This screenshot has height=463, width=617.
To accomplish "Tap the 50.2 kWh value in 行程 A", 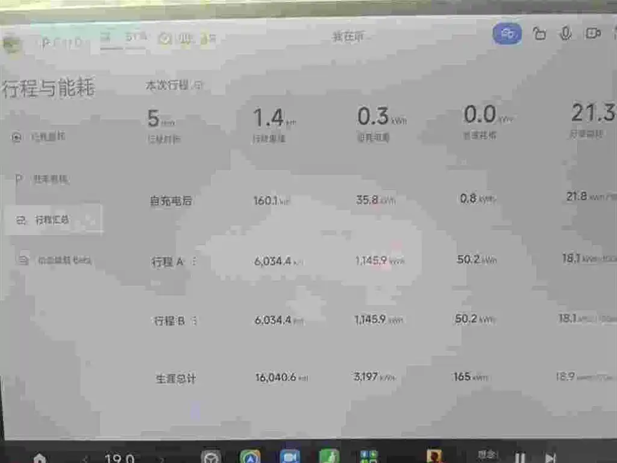I will [477, 259].
